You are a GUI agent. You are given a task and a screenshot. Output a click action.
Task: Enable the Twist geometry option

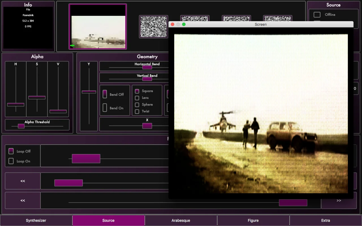(137, 111)
